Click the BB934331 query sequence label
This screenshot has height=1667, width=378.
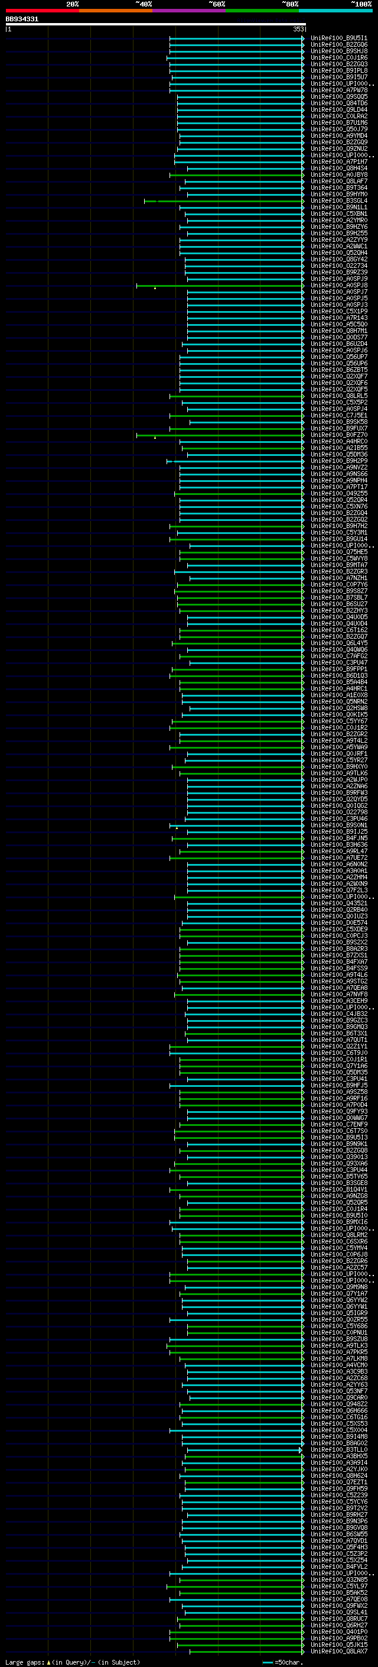pyautogui.click(x=22, y=19)
